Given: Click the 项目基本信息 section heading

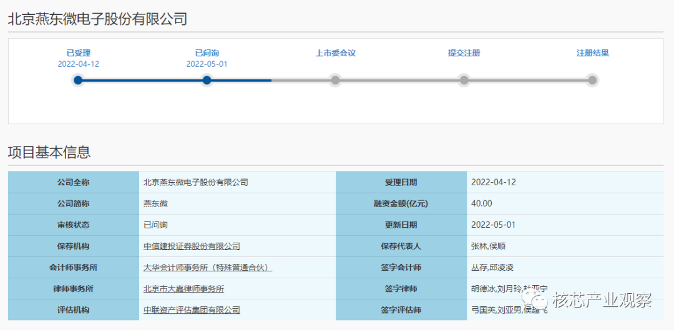Looking at the screenshot, I should coord(49,153).
